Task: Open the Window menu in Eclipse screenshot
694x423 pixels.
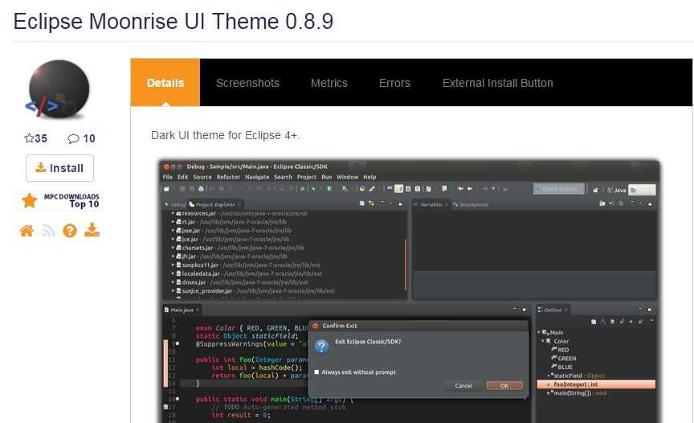Action: click(347, 177)
